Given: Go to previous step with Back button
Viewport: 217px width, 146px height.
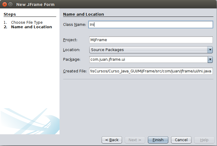Looking at the screenshot, I should (112, 140).
